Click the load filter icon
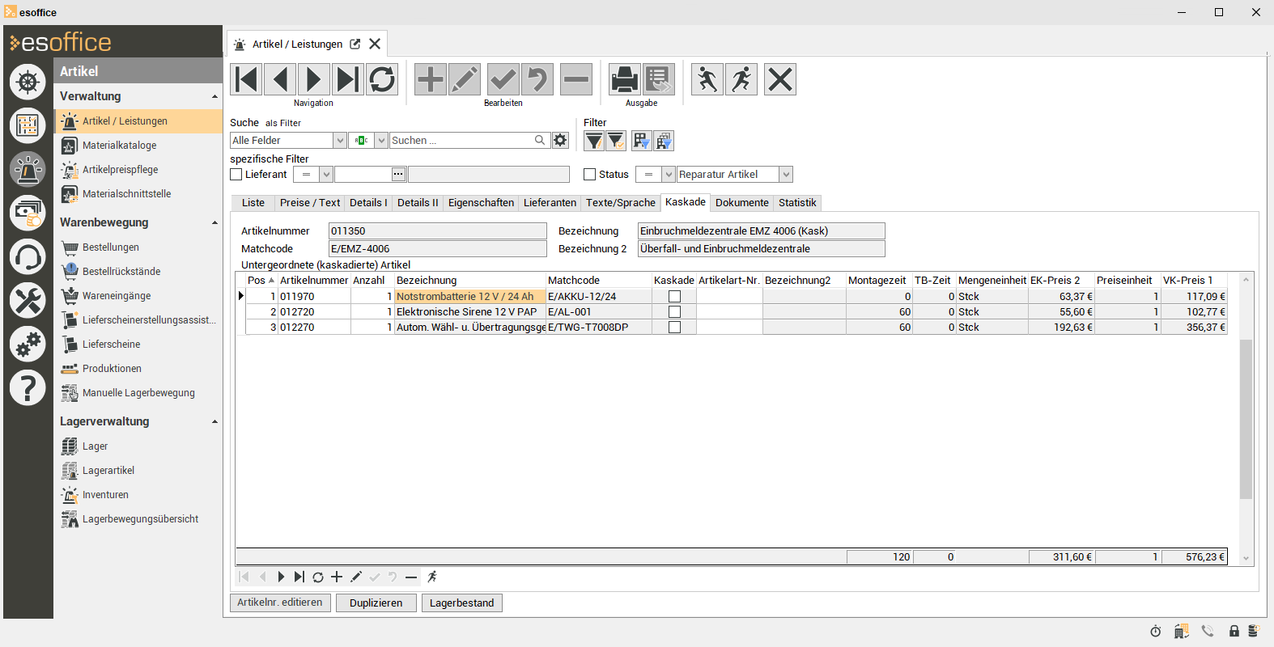 (x=664, y=141)
